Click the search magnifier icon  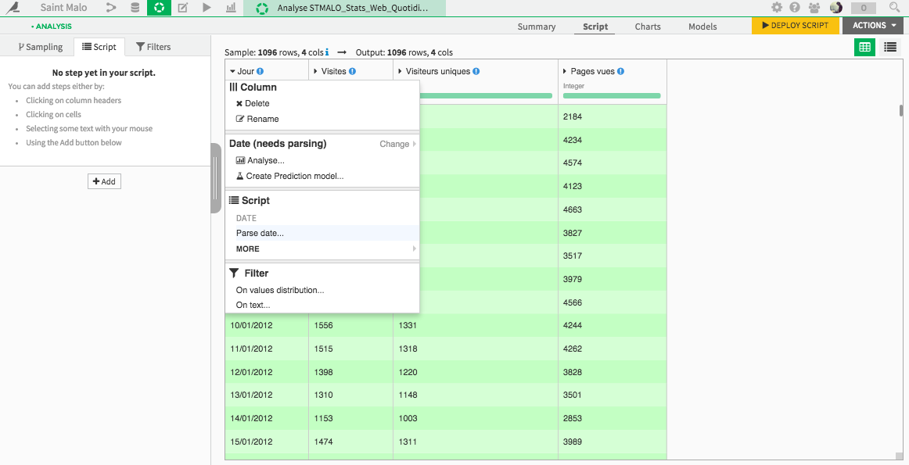click(894, 7)
